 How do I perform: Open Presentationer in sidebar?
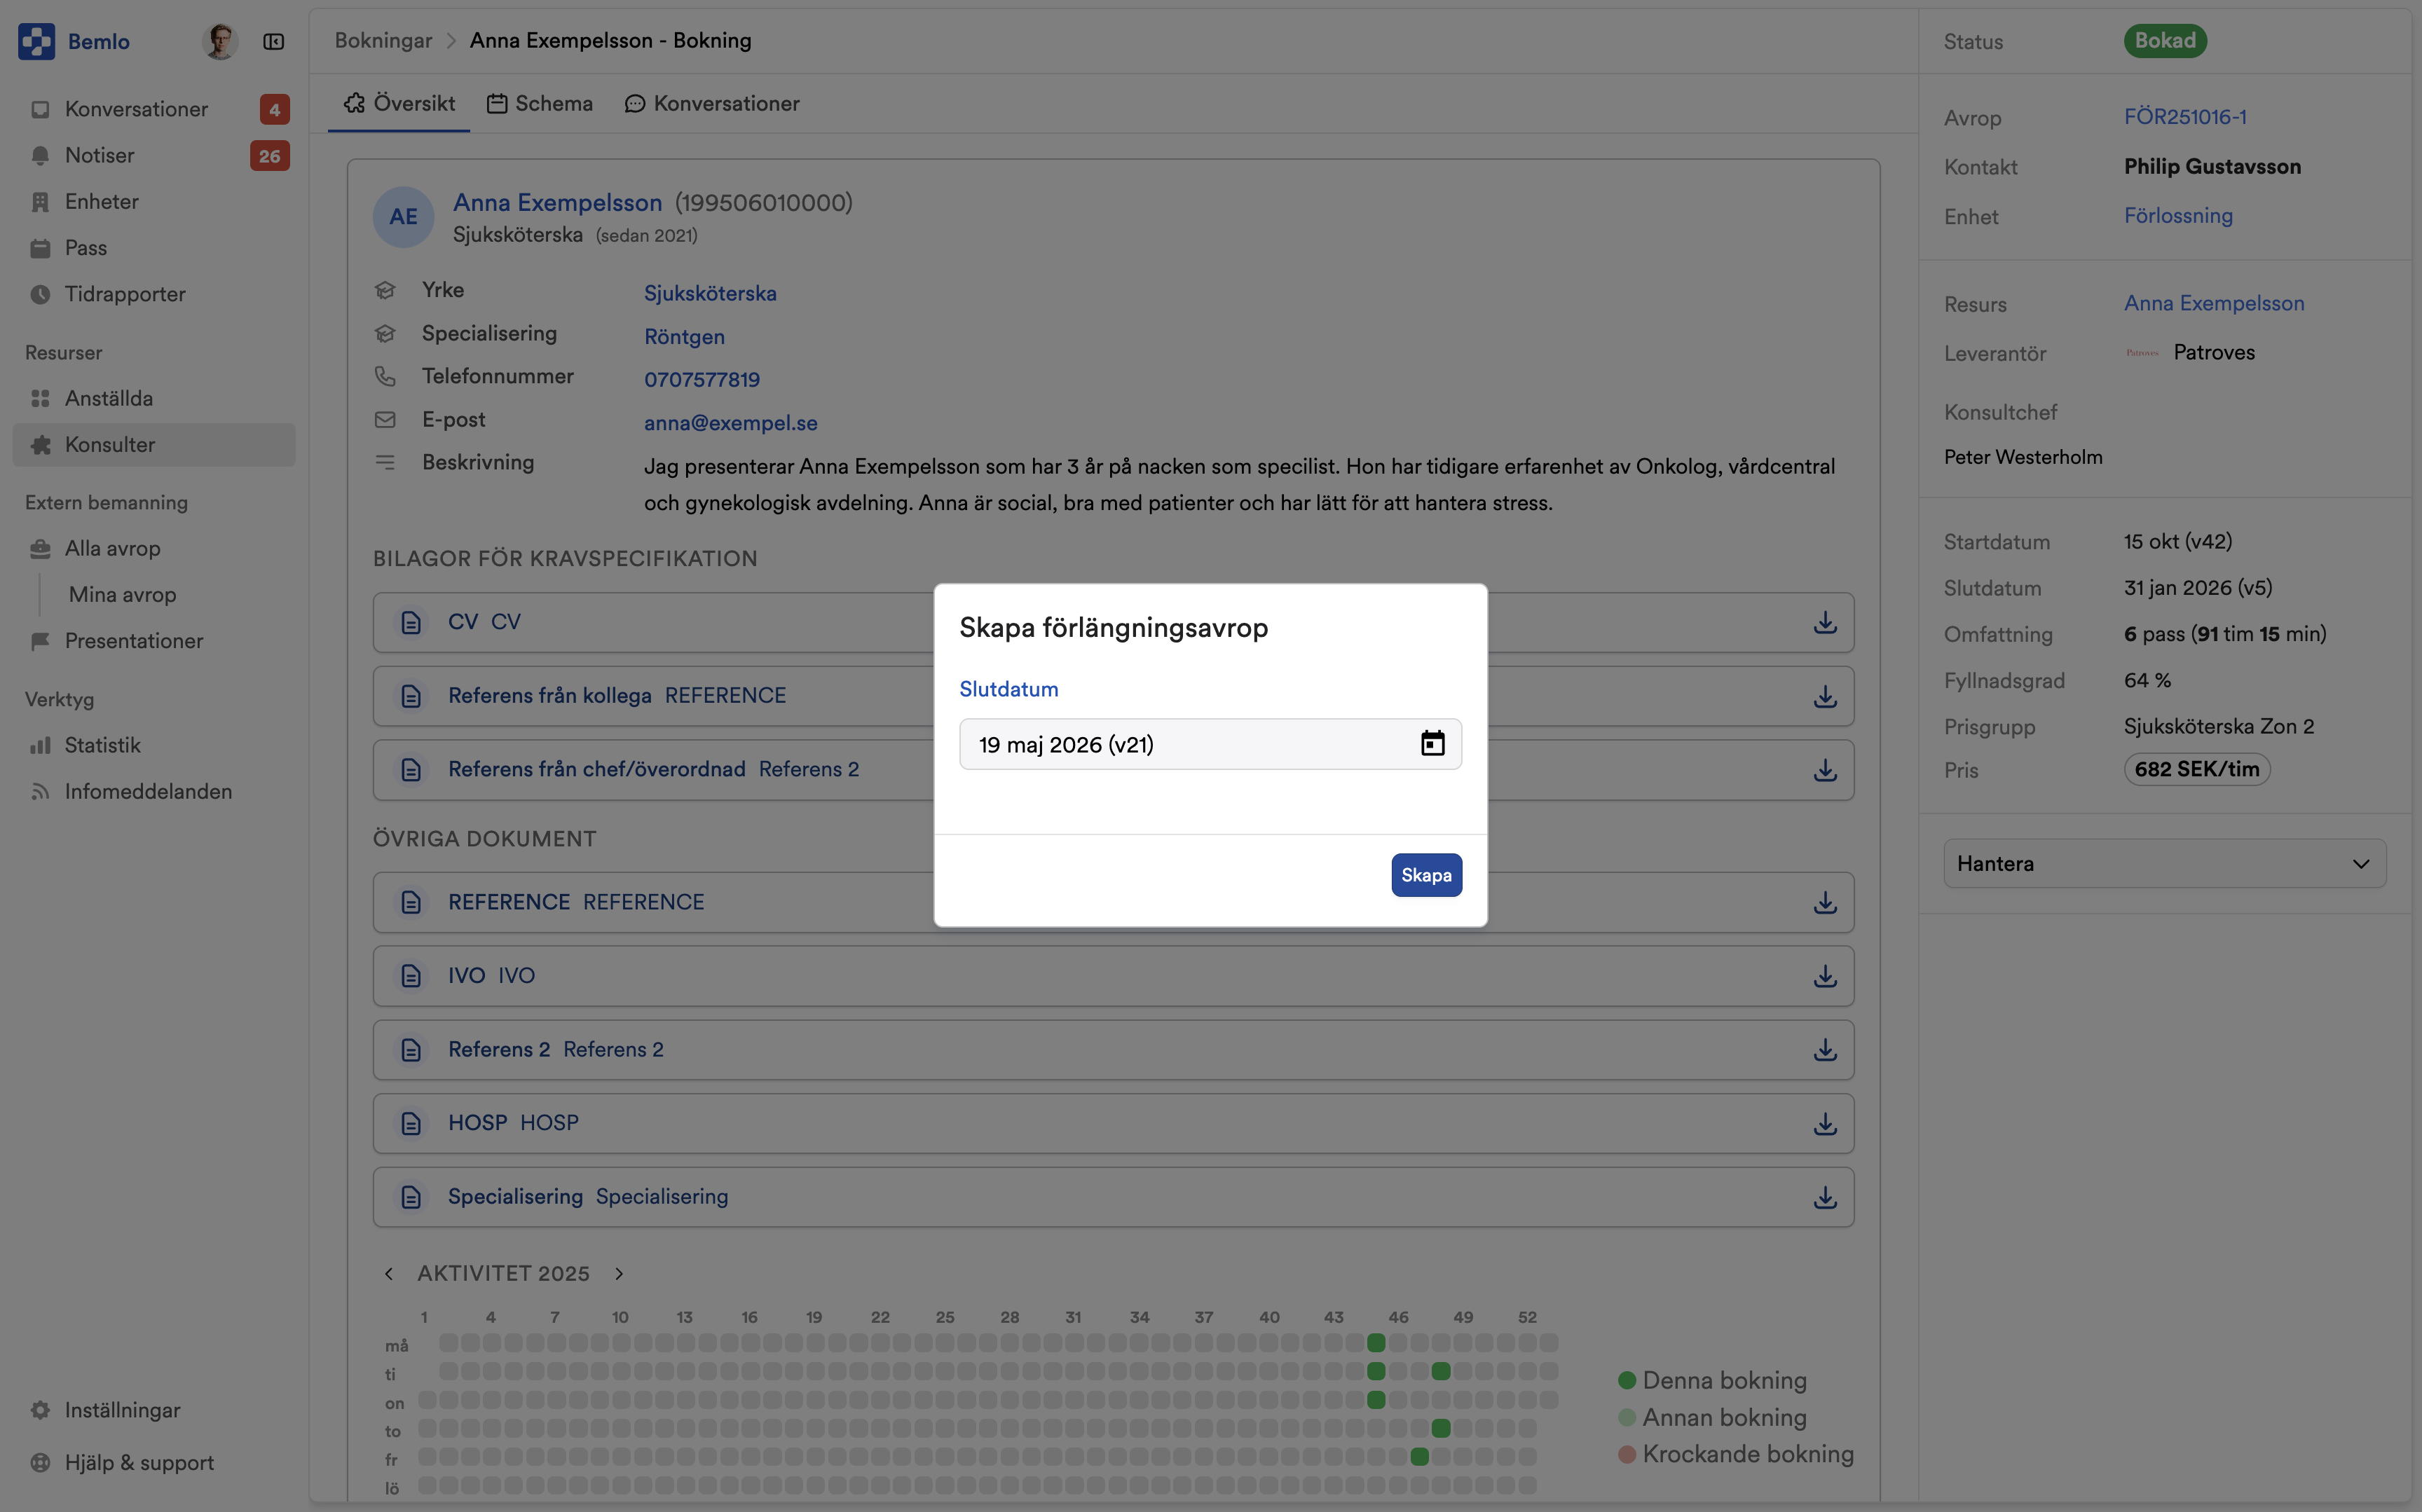click(154, 640)
